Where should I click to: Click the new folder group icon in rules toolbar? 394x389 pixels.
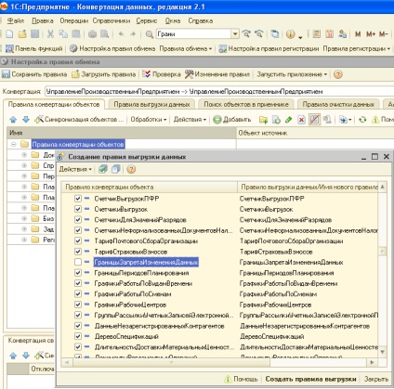point(264,120)
